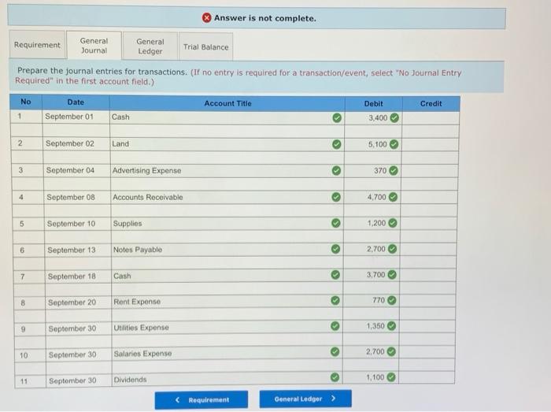This screenshot has width=551, height=412.
Task: Click green checkmark beside Utilities Expense
Action: pos(335,326)
